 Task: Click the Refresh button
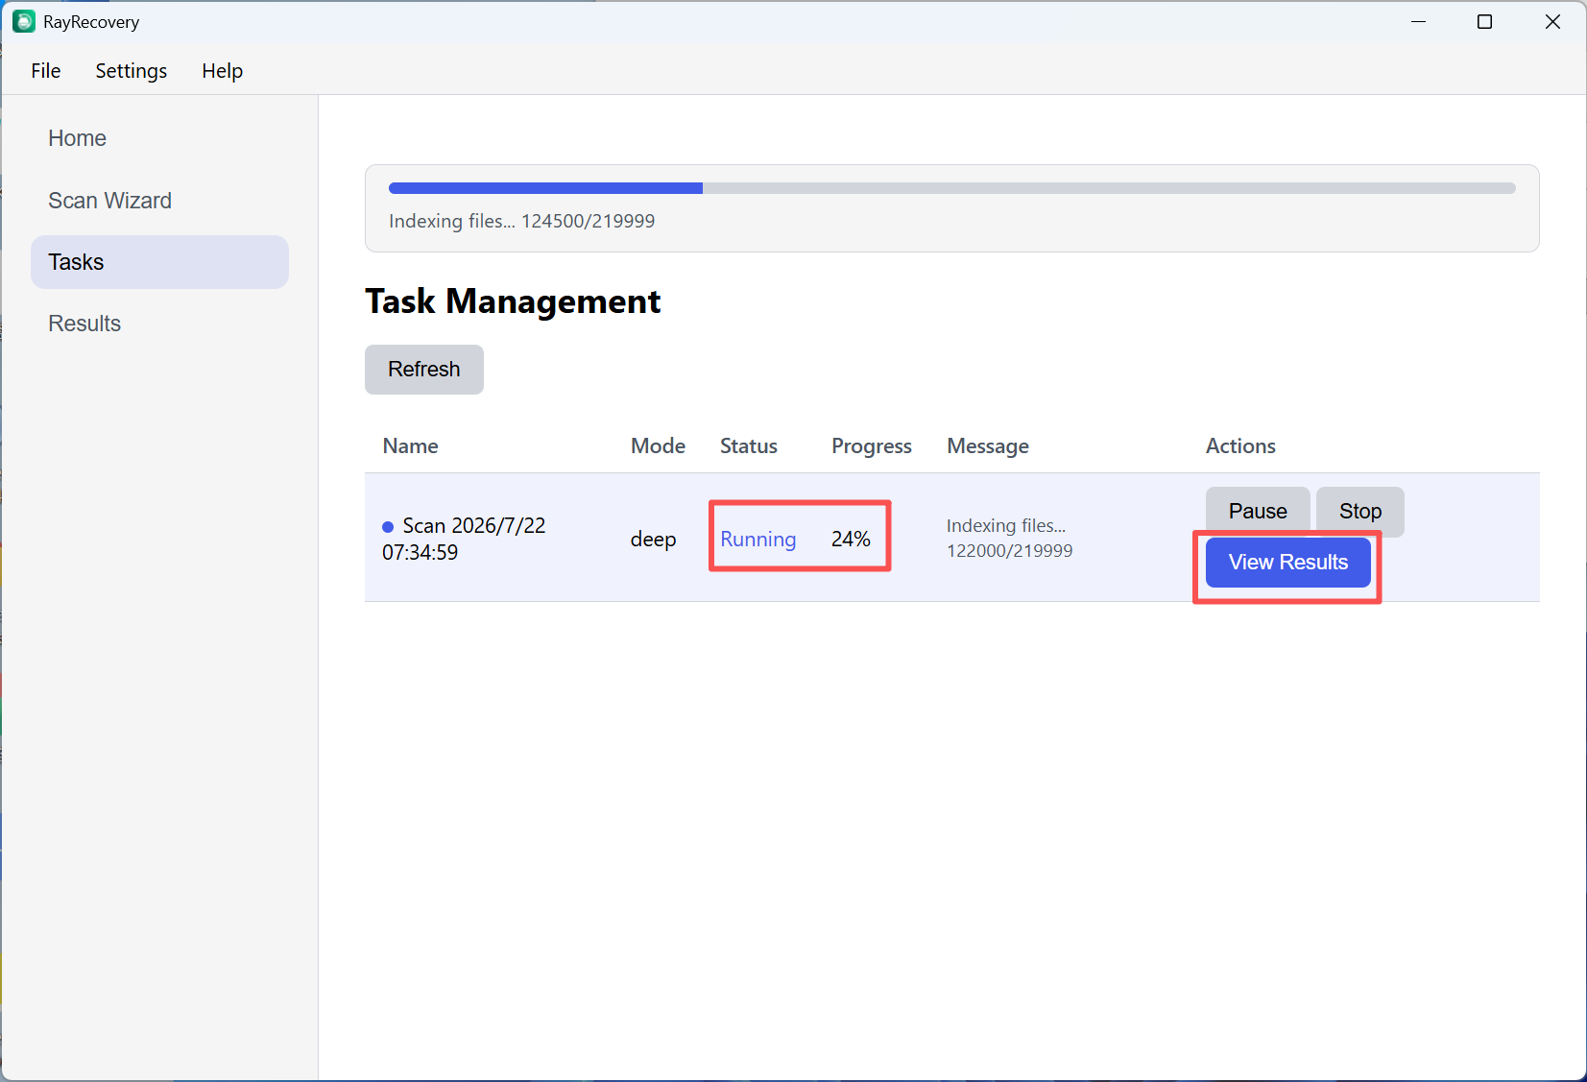[x=423, y=370]
